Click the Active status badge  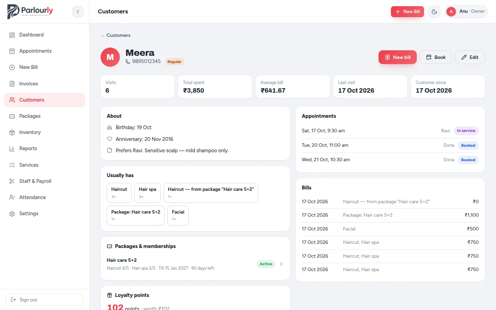pyautogui.click(x=266, y=264)
